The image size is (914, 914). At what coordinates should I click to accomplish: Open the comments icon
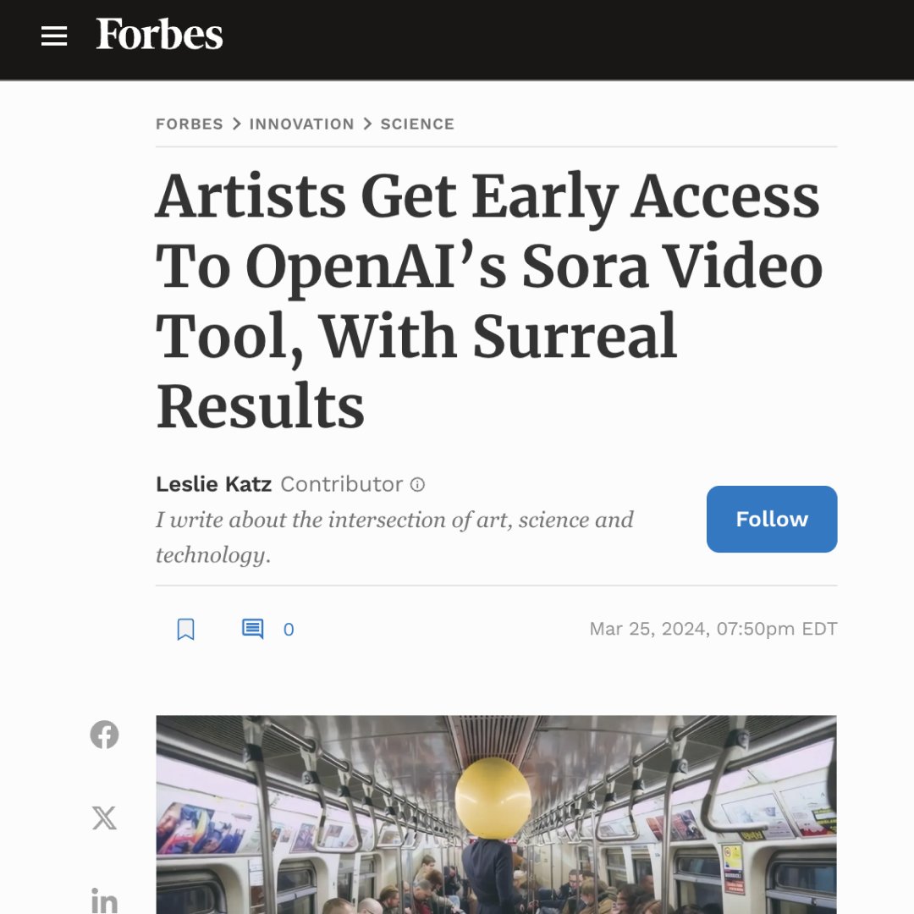pos(252,629)
